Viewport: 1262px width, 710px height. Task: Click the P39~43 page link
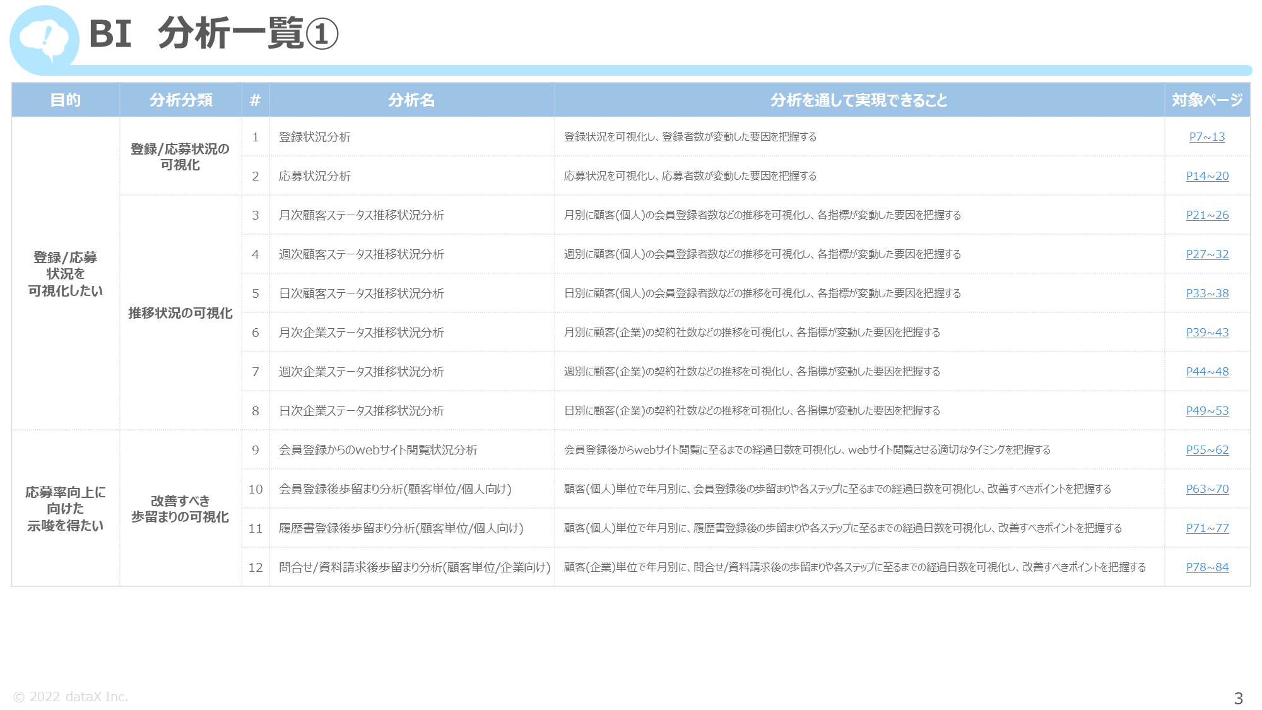(1207, 333)
